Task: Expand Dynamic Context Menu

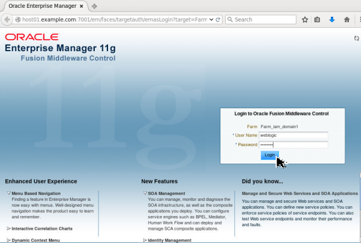Action: pyautogui.click(x=8, y=240)
